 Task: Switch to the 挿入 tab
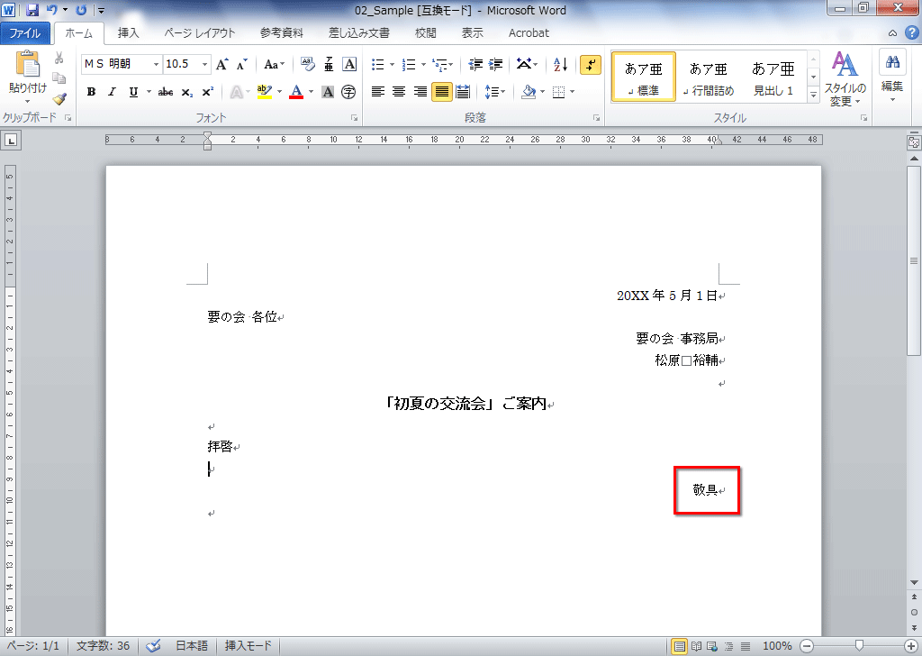click(128, 33)
